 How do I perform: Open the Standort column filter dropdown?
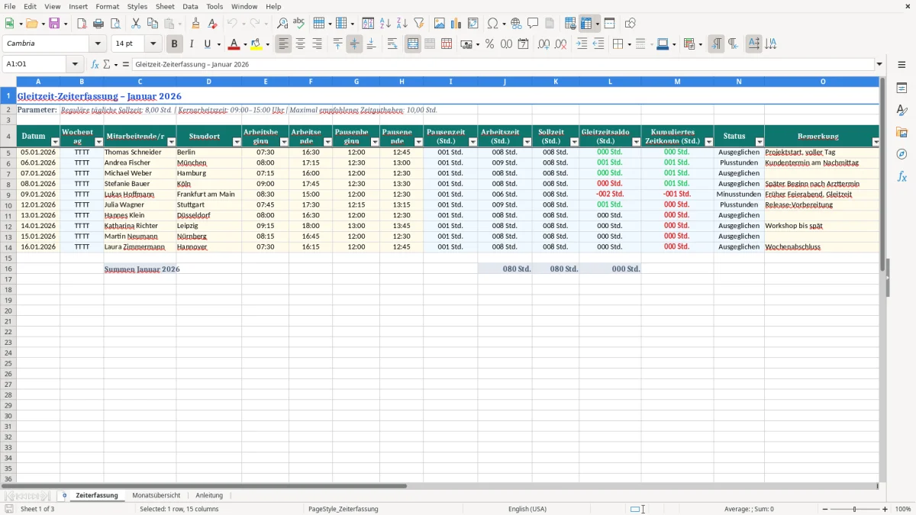[x=237, y=142]
